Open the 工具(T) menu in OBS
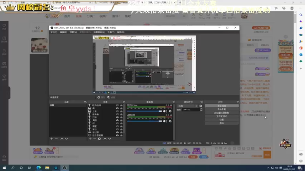The height and width of the screenshot is (171, 305). pos(111,32)
